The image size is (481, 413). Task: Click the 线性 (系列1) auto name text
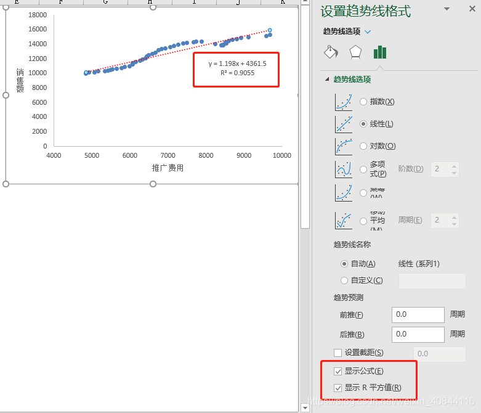(419, 264)
